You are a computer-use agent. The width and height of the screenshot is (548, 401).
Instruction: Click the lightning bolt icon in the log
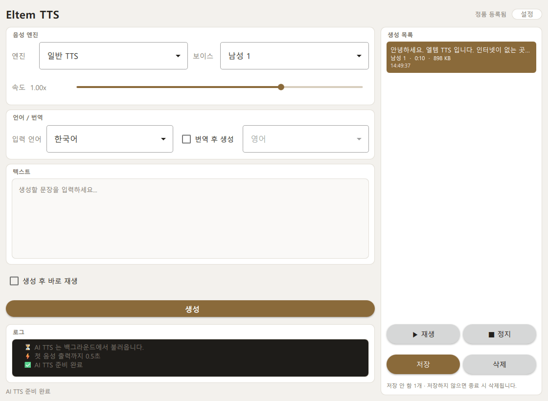[27, 356]
